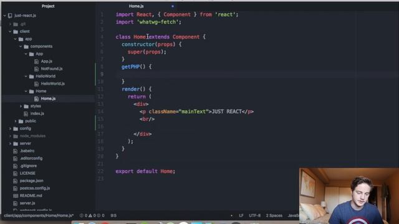Click the linter error count icon
The width and height of the screenshot is (399, 224).
pyautogui.click(x=82, y=216)
